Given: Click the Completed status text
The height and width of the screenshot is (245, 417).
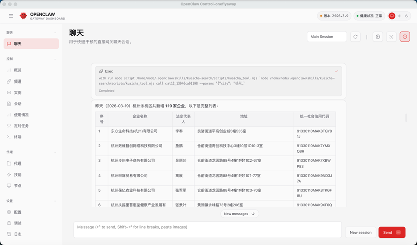Looking at the screenshot, I should click(x=106, y=91).
